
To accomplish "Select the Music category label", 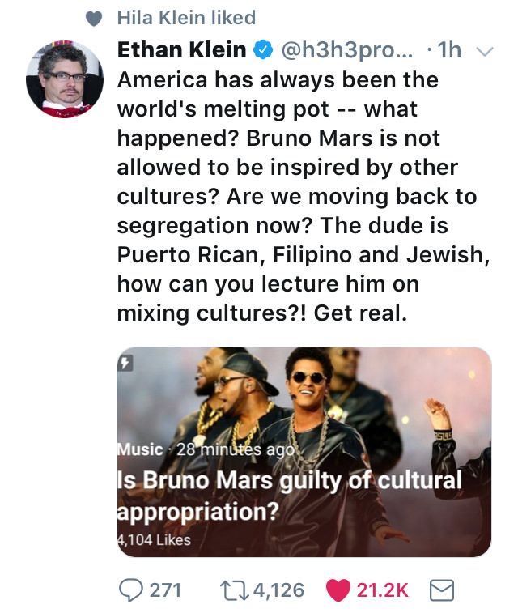I will (x=139, y=449).
